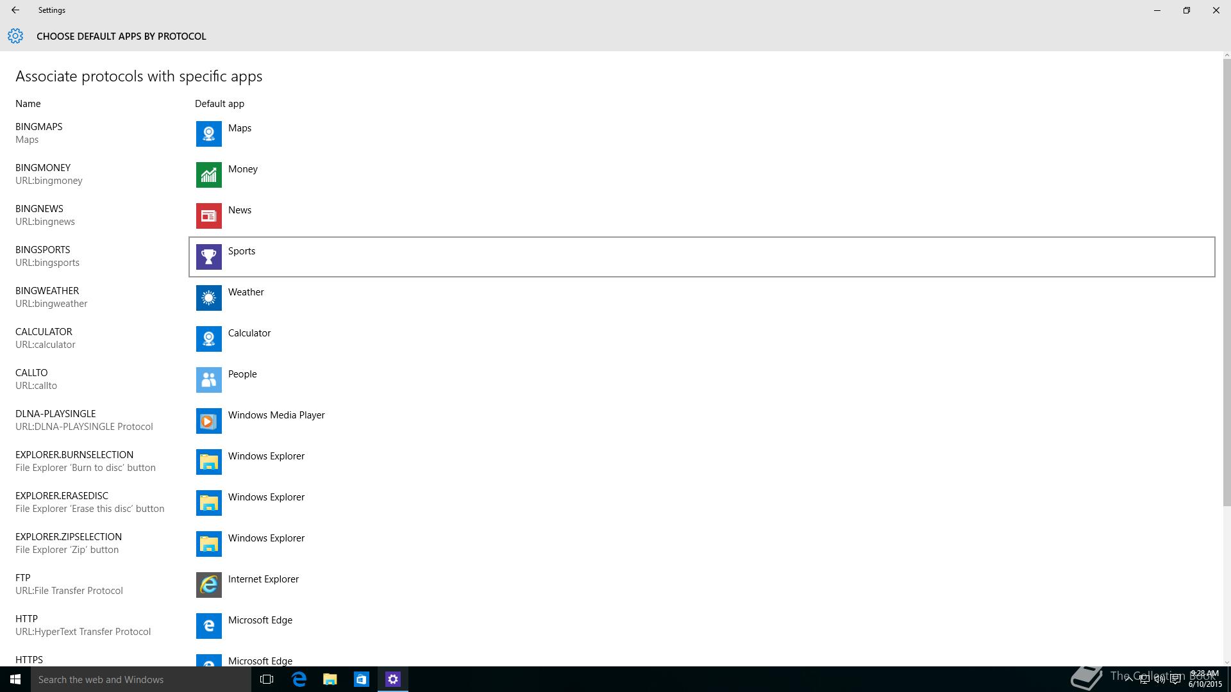Change Microsoft Edge default for HTTP

tap(702, 626)
